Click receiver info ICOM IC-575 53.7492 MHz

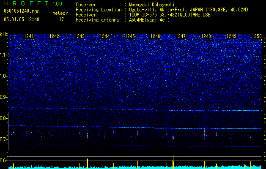coord(170,15)
